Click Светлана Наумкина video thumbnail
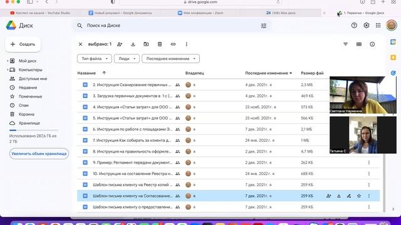 tap(363, 95)
